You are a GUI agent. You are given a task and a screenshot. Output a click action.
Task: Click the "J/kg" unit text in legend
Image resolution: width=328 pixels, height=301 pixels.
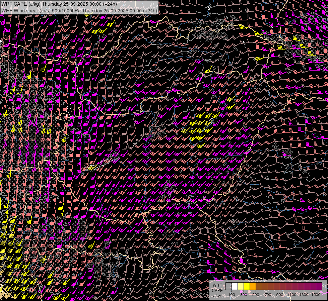point(217,296)
